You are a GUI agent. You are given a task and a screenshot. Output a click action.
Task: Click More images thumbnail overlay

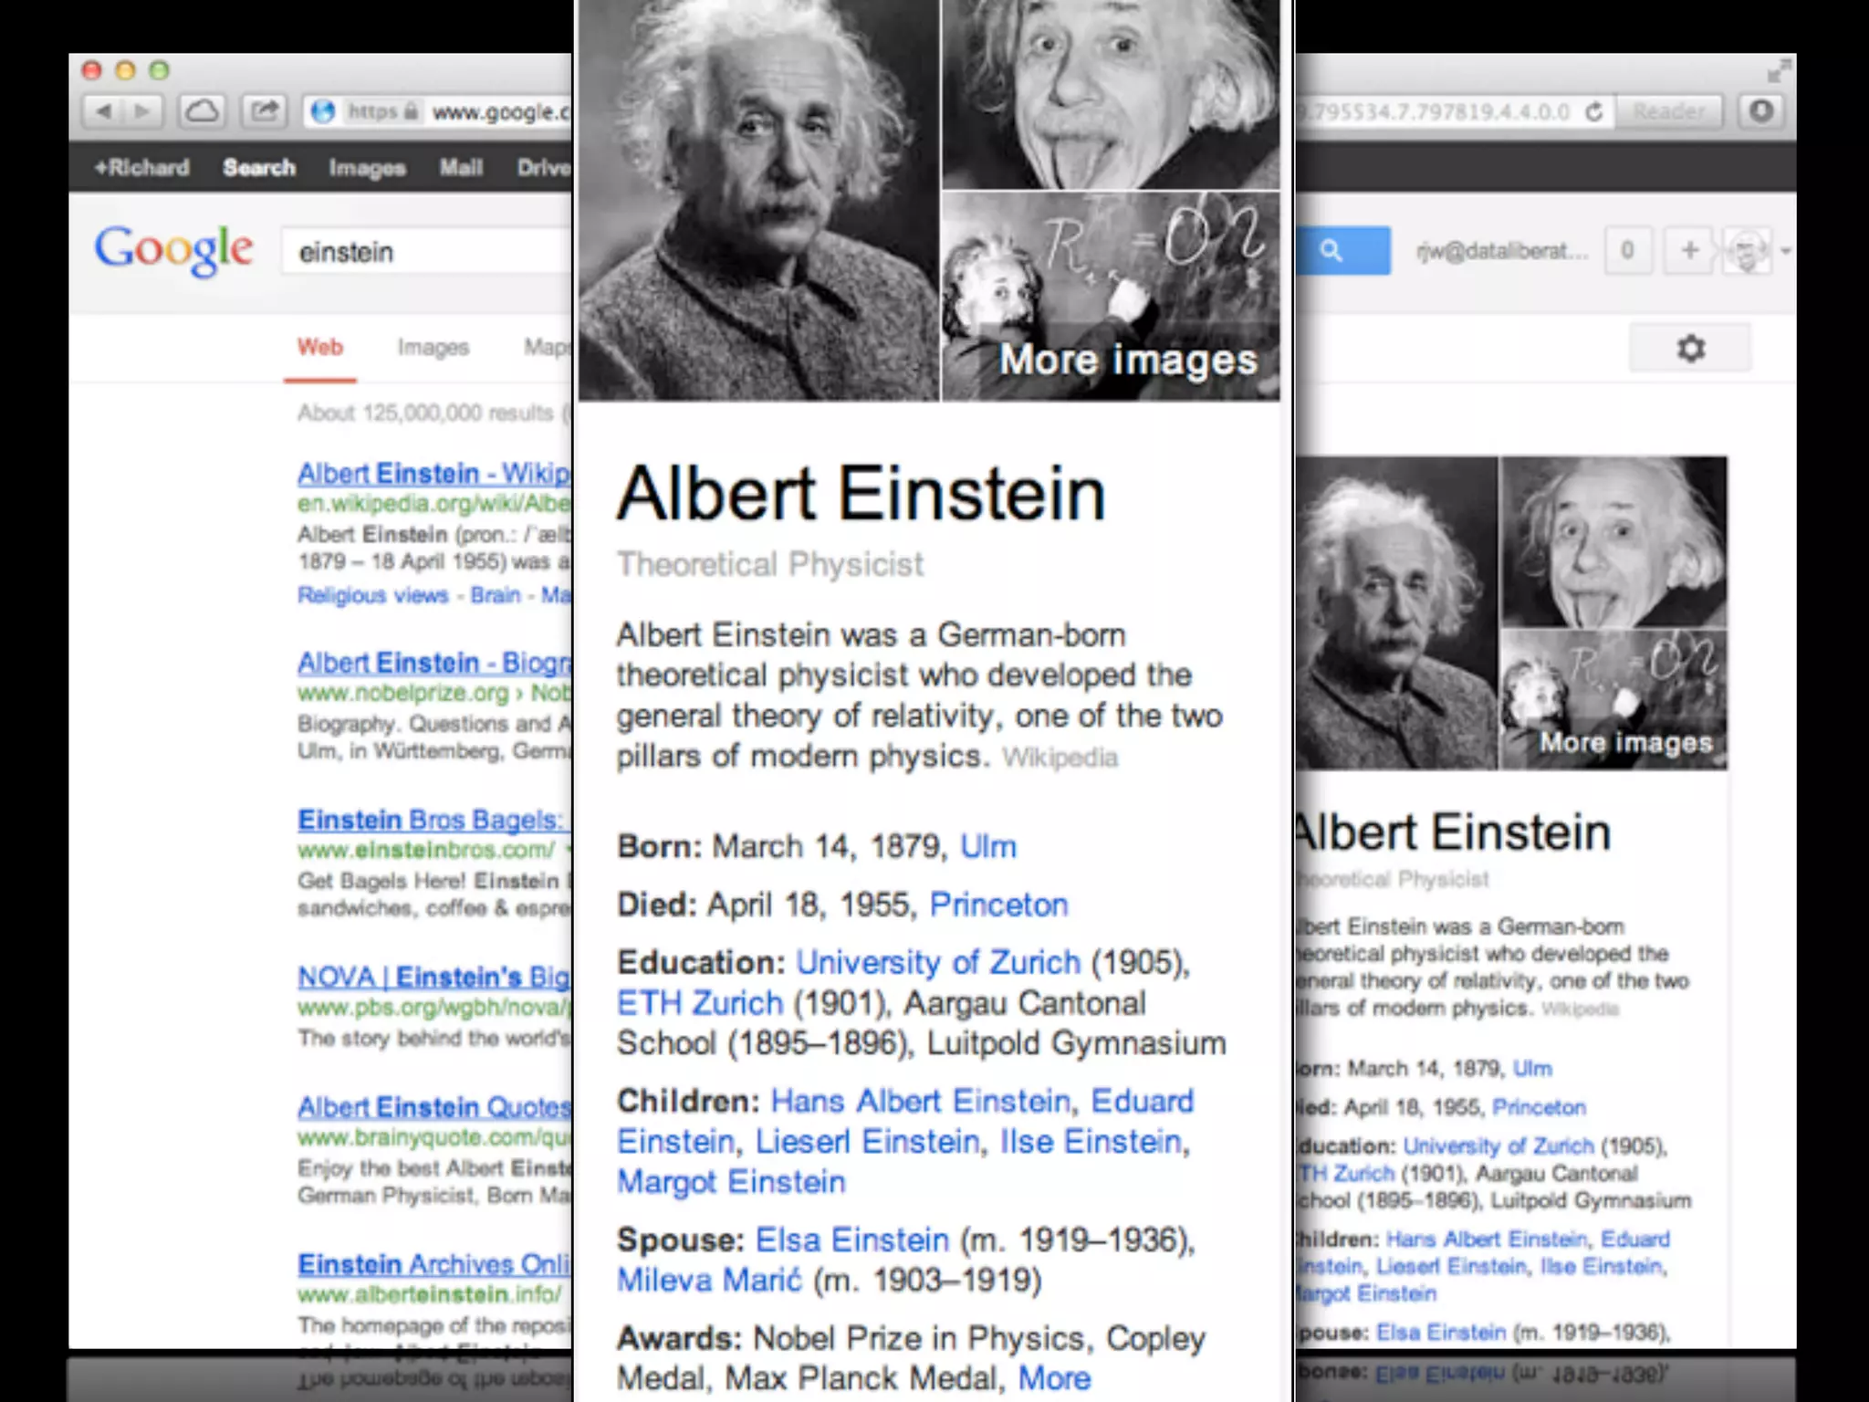1128,360
